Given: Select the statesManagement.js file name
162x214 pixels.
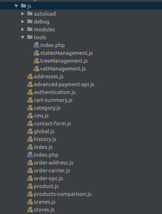Looking at the screenshot, I should tap(67, 53).
